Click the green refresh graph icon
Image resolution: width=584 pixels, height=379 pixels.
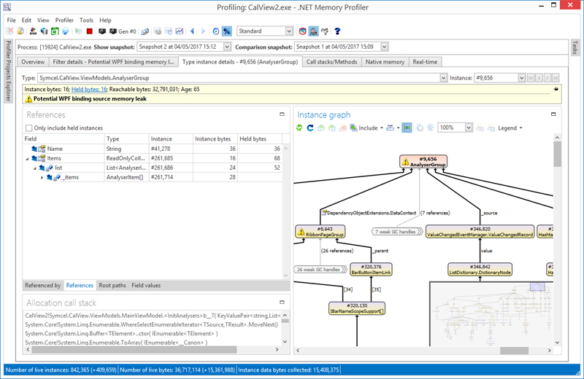coord(299,128)
